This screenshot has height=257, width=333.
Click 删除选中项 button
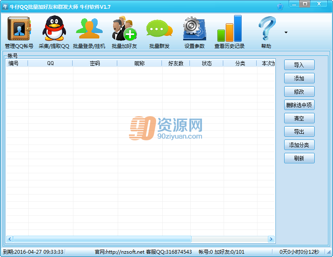pyautogui.click(x=299, y=105)
